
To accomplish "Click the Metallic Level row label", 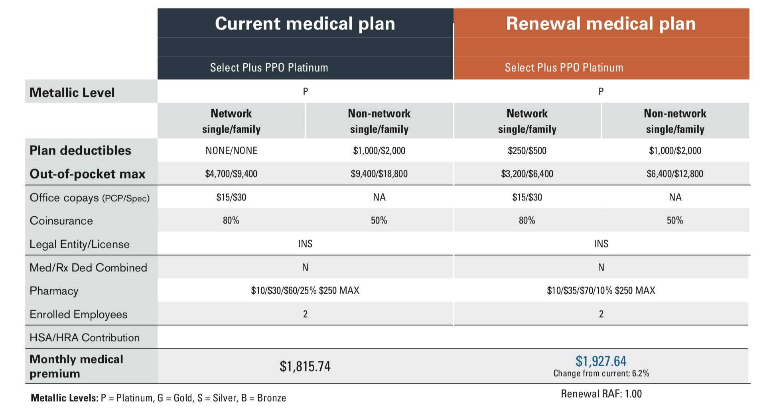I will [x=72, y=92].
